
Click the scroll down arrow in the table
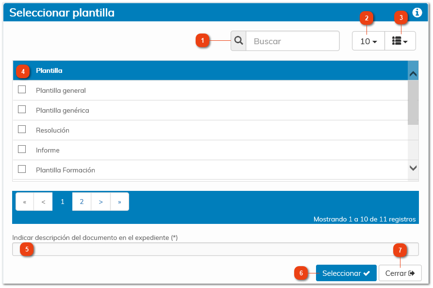click(413, 168)
